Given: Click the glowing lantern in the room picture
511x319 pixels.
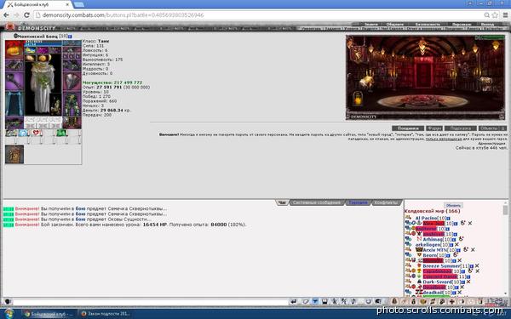Looking at the screenshot, I should [358, 99].
